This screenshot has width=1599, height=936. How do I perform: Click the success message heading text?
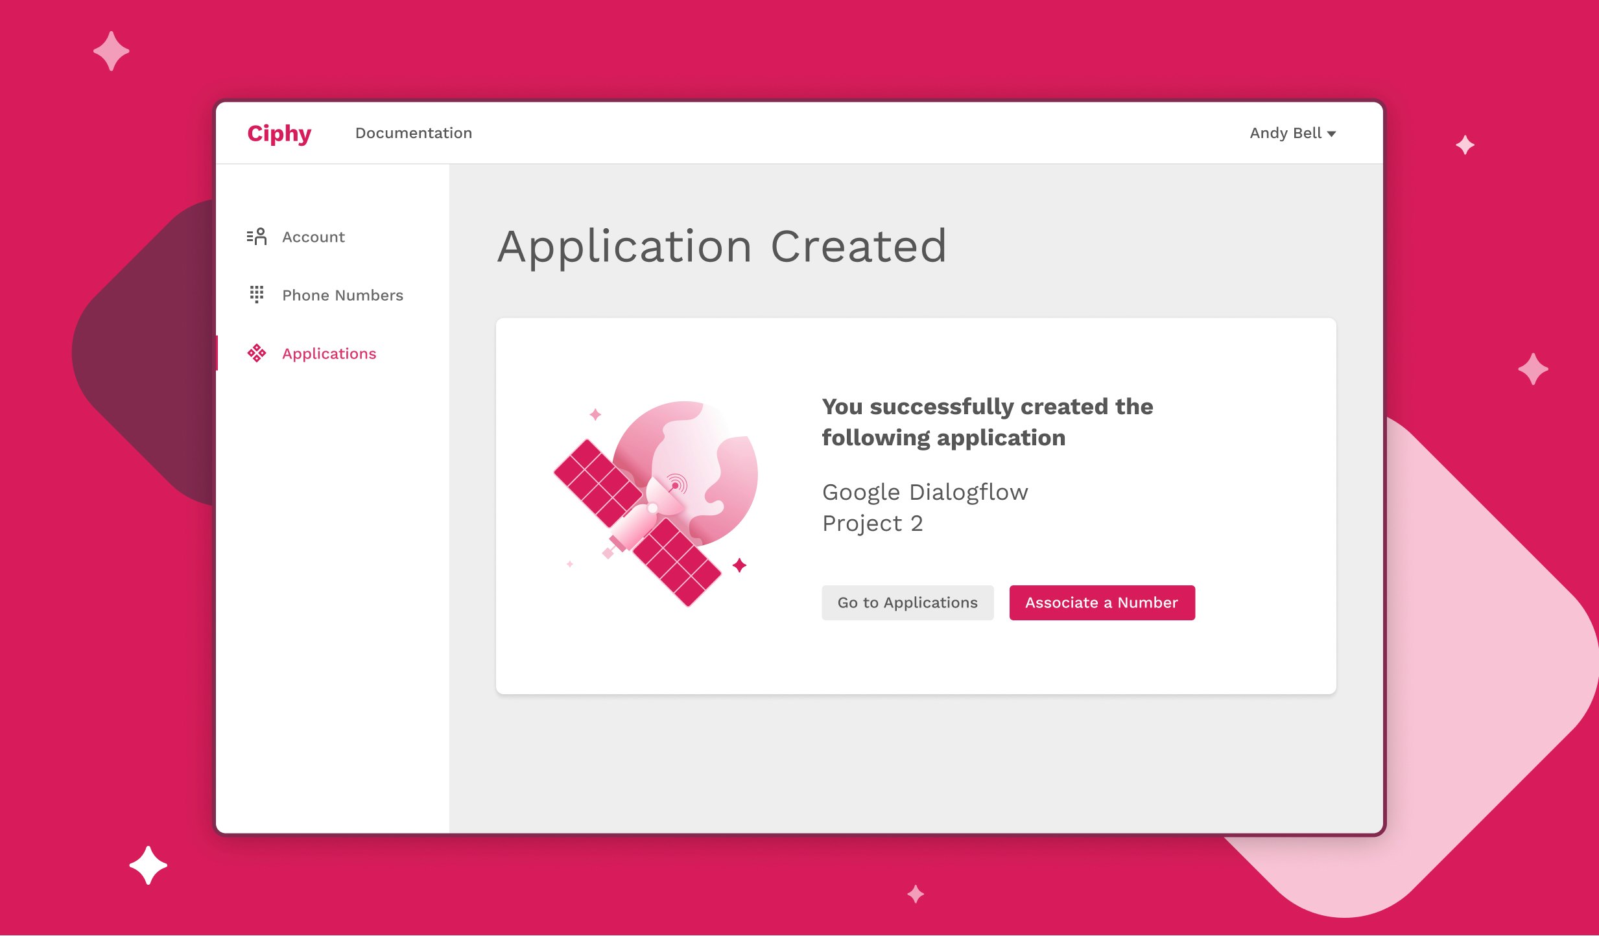987,422
